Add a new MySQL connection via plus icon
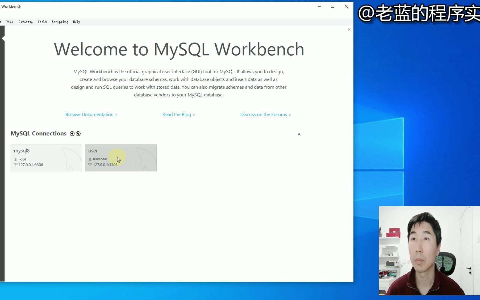Image resolution: width=480 pixels, height=300 pixels. coord(72,134)
